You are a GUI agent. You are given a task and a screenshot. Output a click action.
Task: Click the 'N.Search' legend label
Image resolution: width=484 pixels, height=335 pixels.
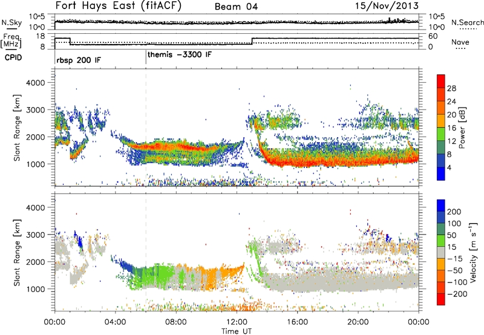coord(467,22)
